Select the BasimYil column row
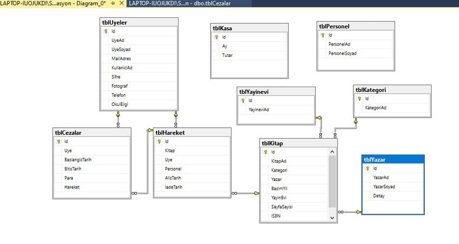Viewport: 459px width, 244px height. 295,188
